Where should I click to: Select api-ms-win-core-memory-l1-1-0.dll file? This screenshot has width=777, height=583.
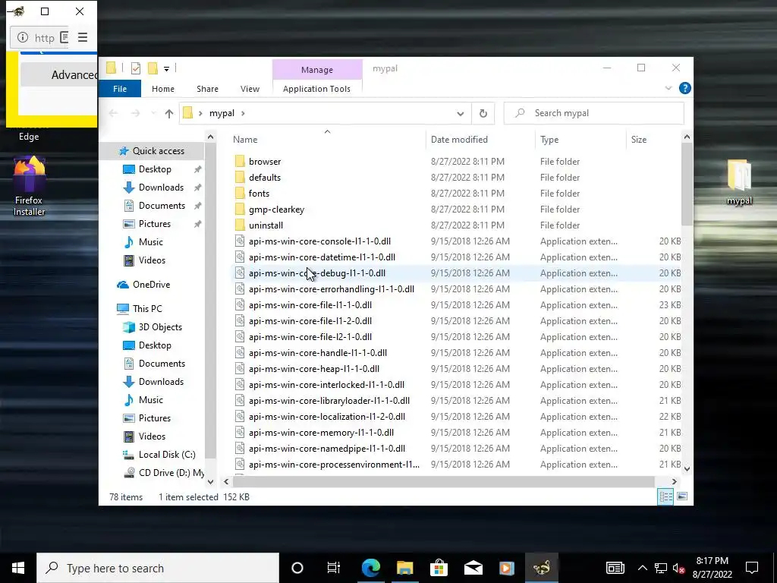coord(321,432)
